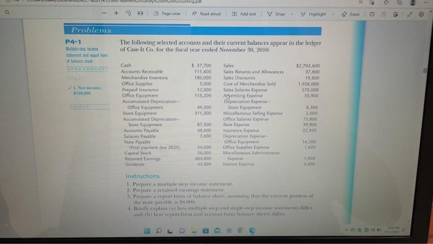The image size is (433, 244).
Task: Open the browser profile avatar
Action: pos(413,2)
